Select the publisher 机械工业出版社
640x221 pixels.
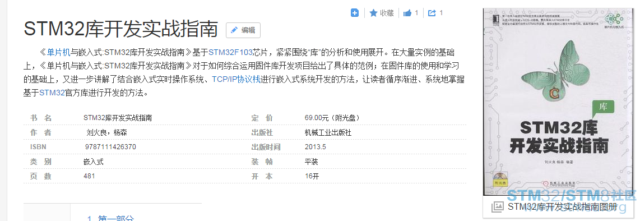pos(328,133)
